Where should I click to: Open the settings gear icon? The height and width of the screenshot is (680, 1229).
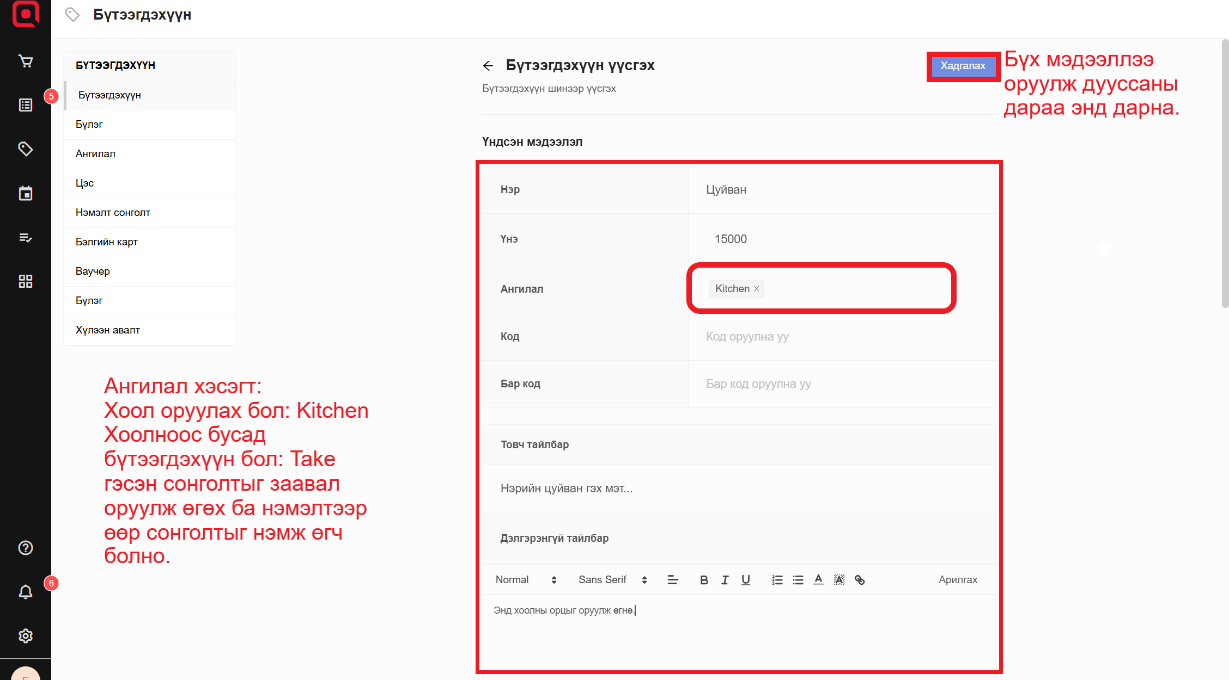(26, 636)
